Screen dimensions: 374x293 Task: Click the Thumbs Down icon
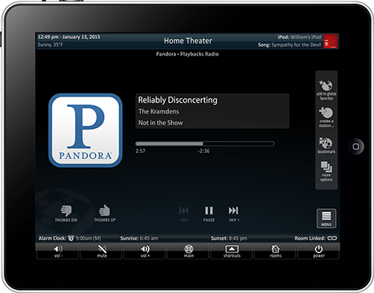click(x=66, y=211)
